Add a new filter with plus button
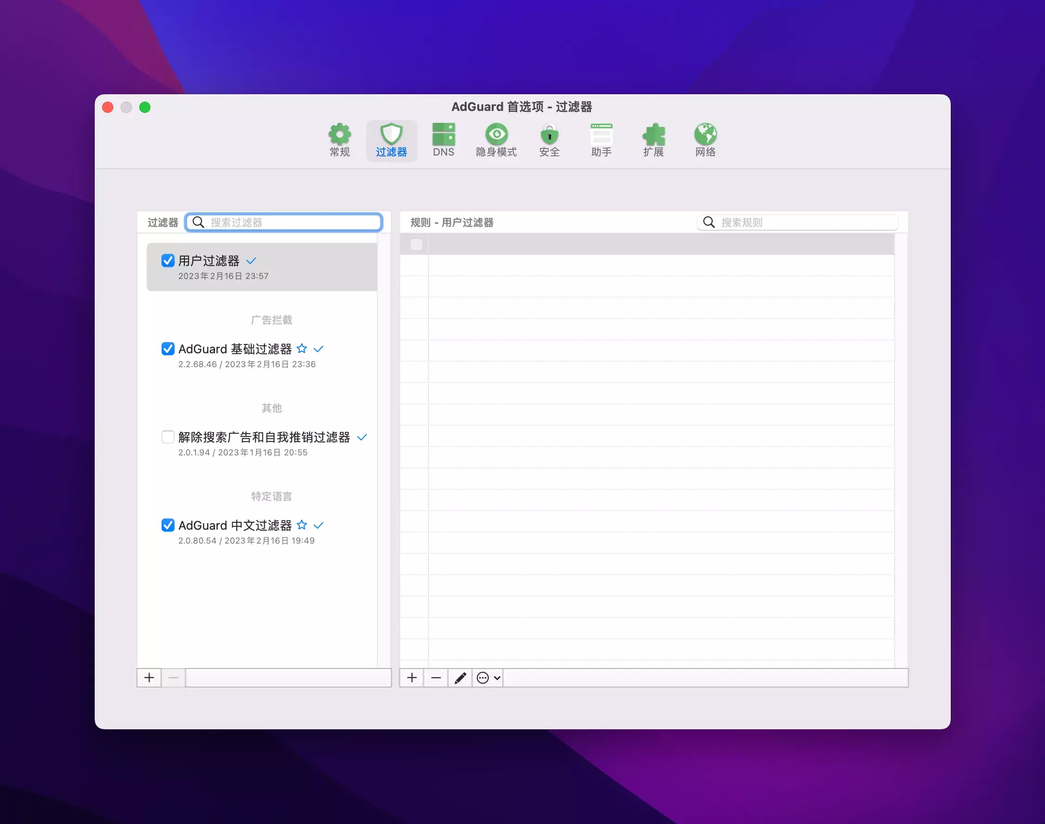The image size is (1045, 824). click(149, 678)
